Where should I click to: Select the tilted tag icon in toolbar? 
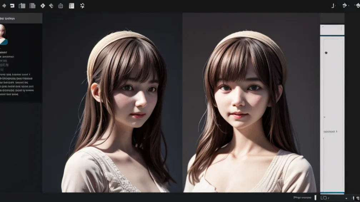51,6
